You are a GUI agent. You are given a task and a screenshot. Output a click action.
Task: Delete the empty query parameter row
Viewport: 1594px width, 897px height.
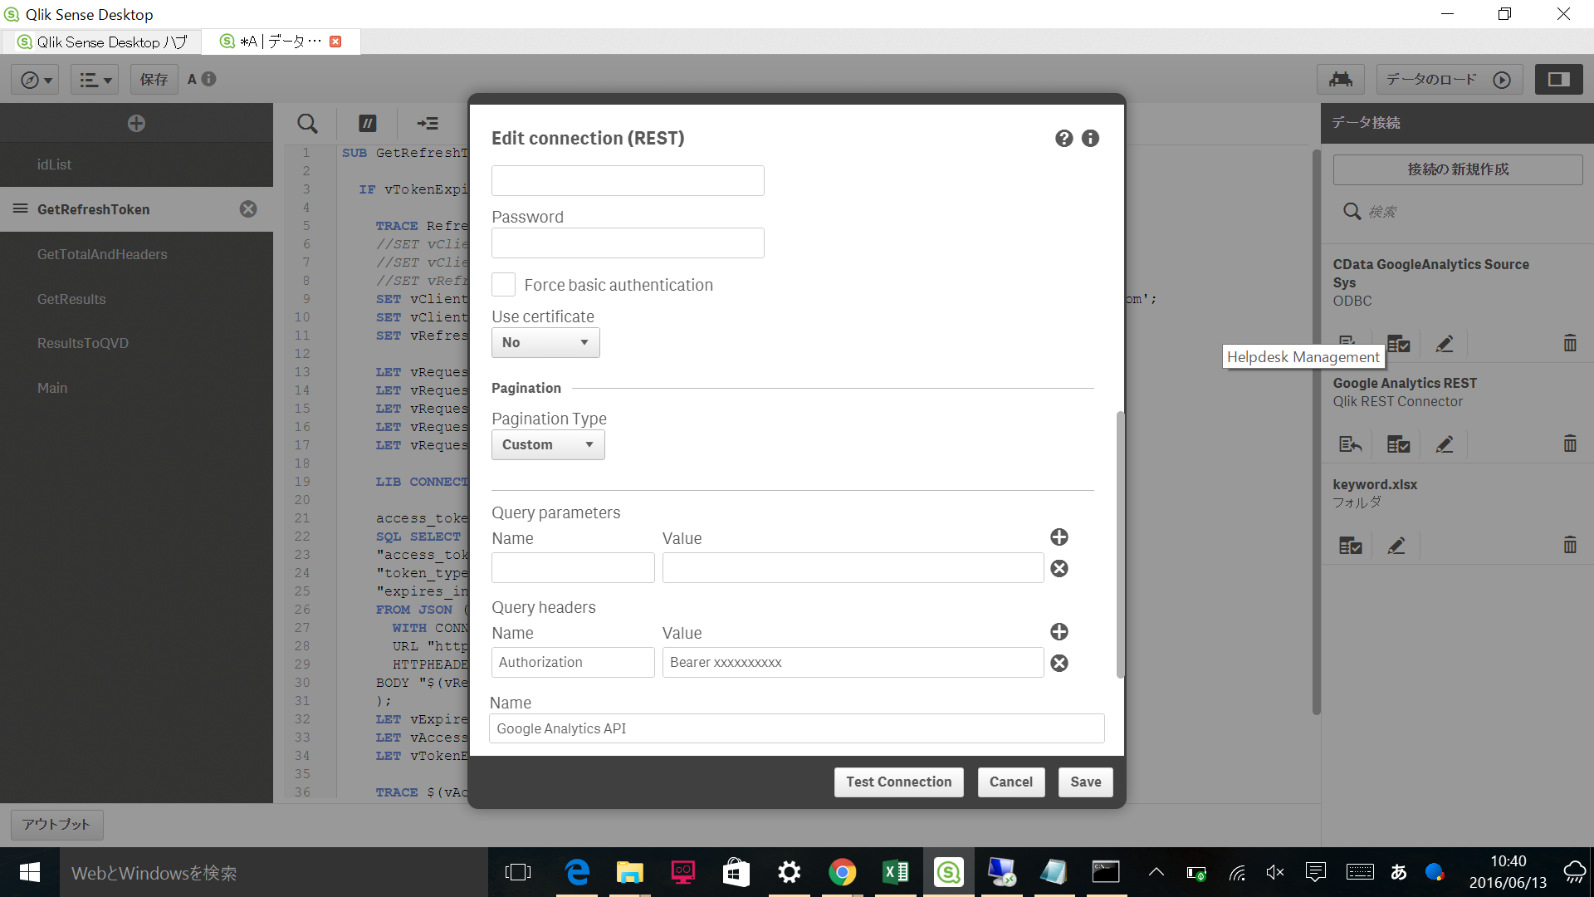[1059, 569]
